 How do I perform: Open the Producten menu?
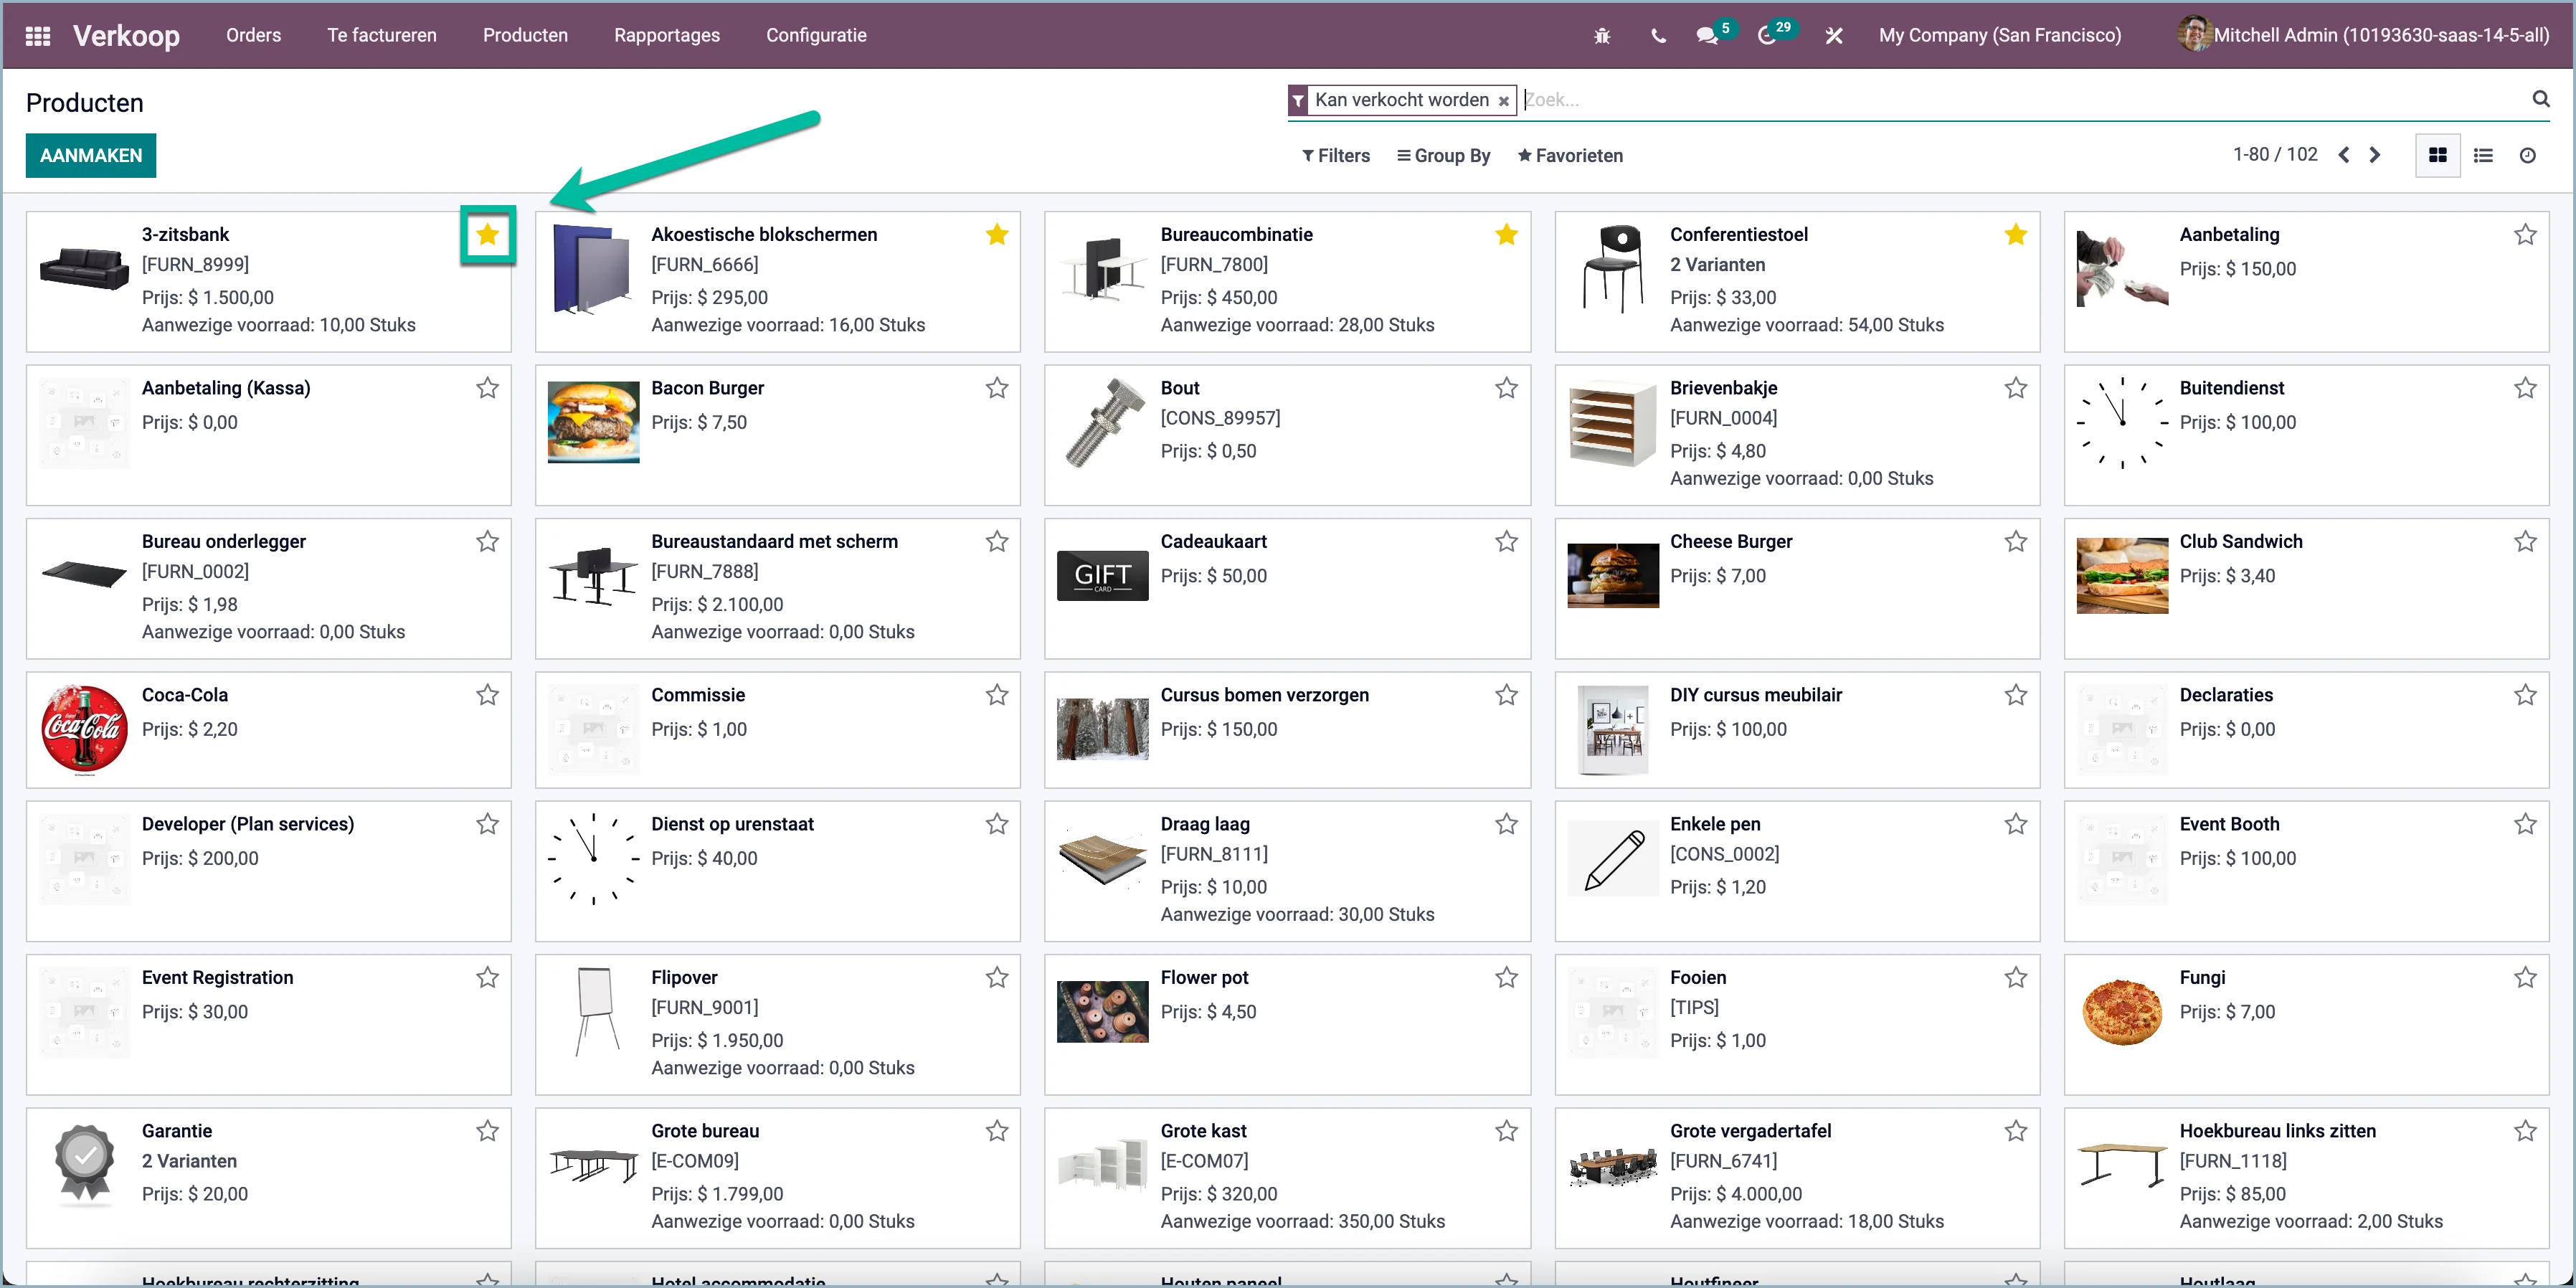(x=525, y=35)
